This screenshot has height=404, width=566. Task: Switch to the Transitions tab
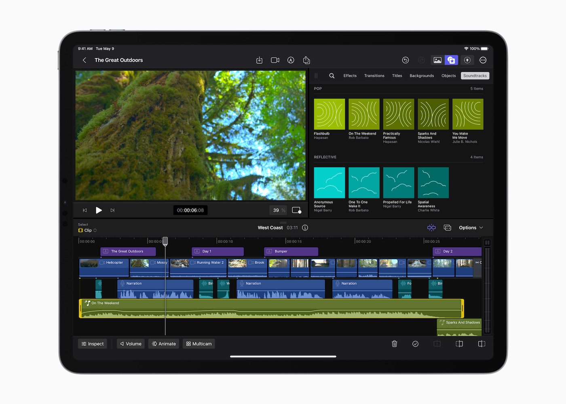(374, 76)
